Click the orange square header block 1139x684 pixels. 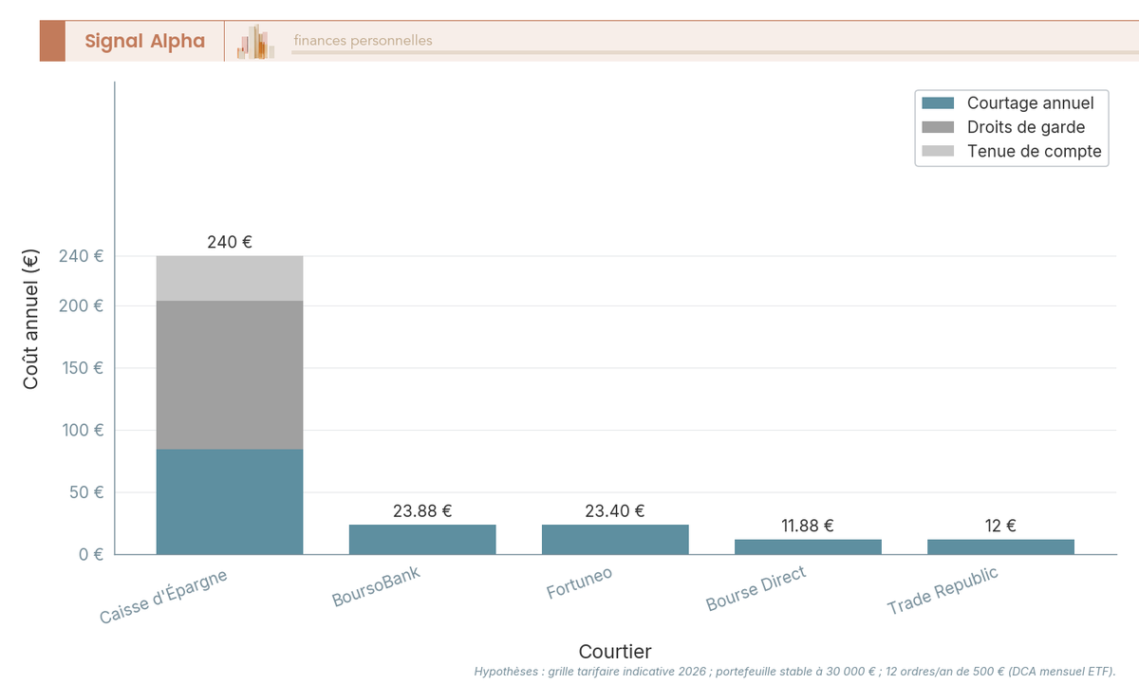tap(52, 41)
